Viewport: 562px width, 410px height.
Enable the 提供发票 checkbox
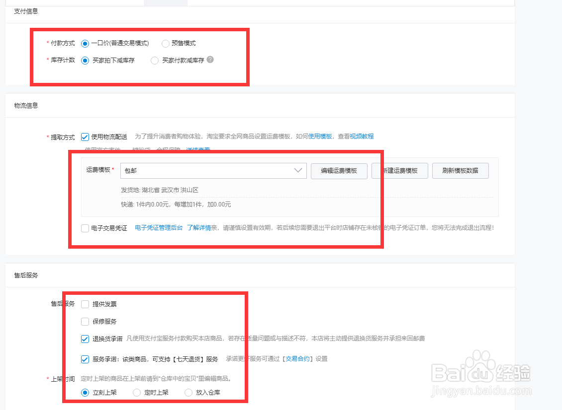[85, 304]
